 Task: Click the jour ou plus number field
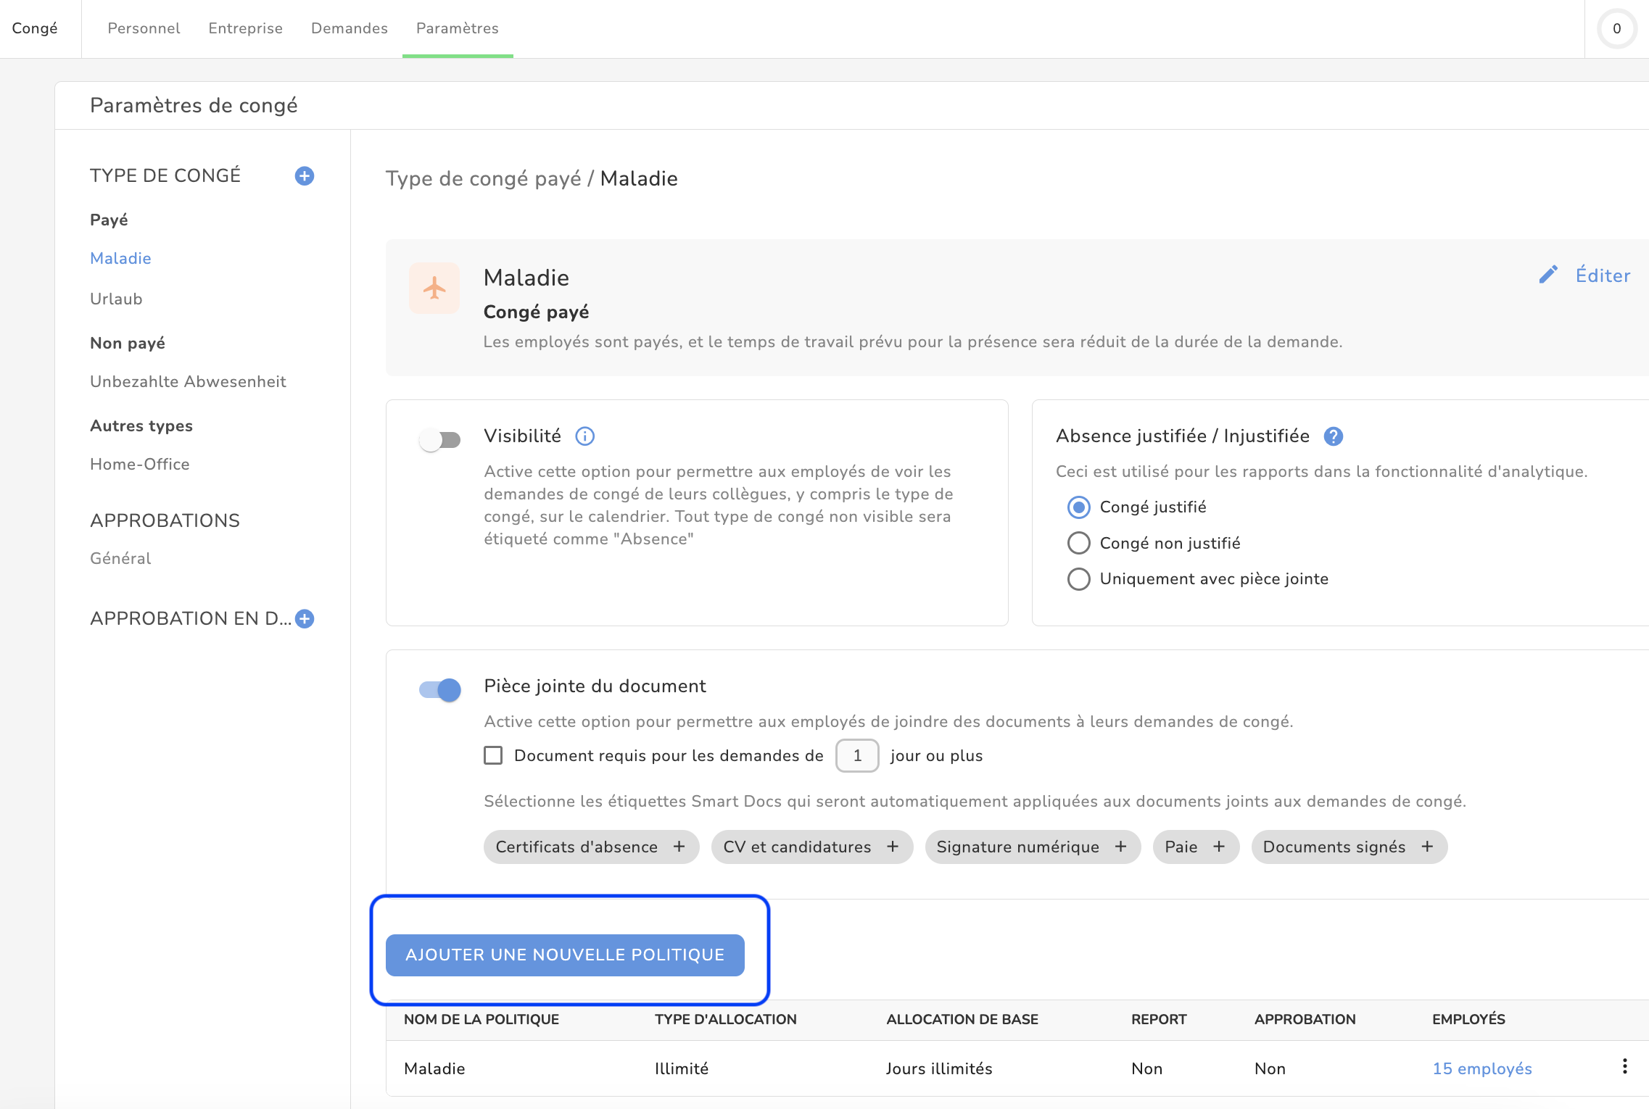coord(856,756)
